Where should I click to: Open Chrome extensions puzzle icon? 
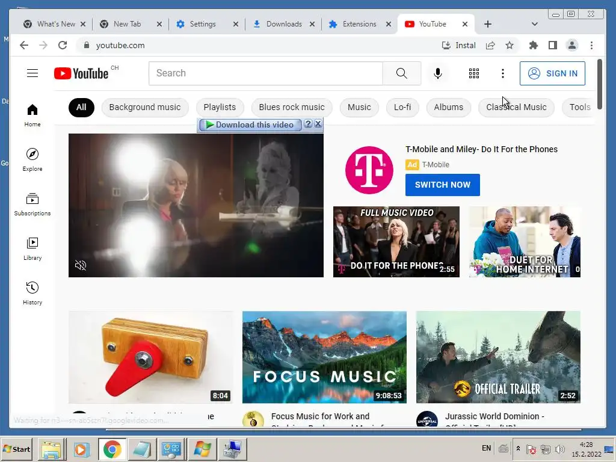coord(533,45)
